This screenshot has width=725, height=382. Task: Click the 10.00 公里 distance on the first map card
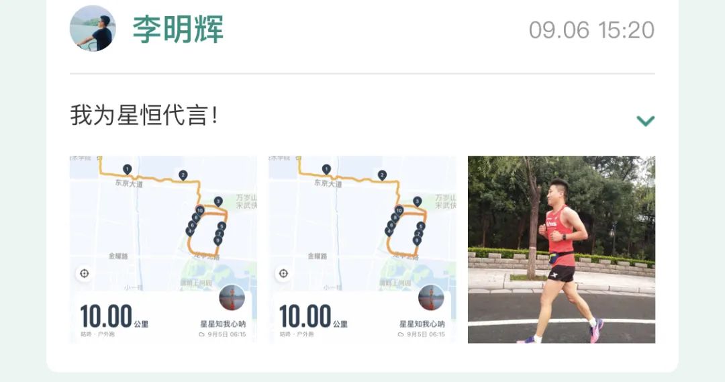113,316
